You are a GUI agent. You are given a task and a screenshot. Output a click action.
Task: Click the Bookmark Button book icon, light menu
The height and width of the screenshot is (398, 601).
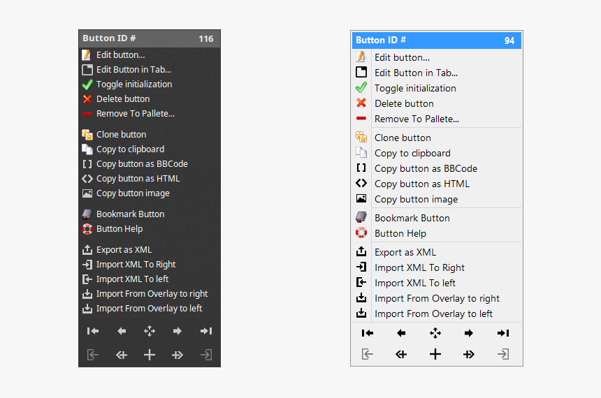[x=361, y=217]
